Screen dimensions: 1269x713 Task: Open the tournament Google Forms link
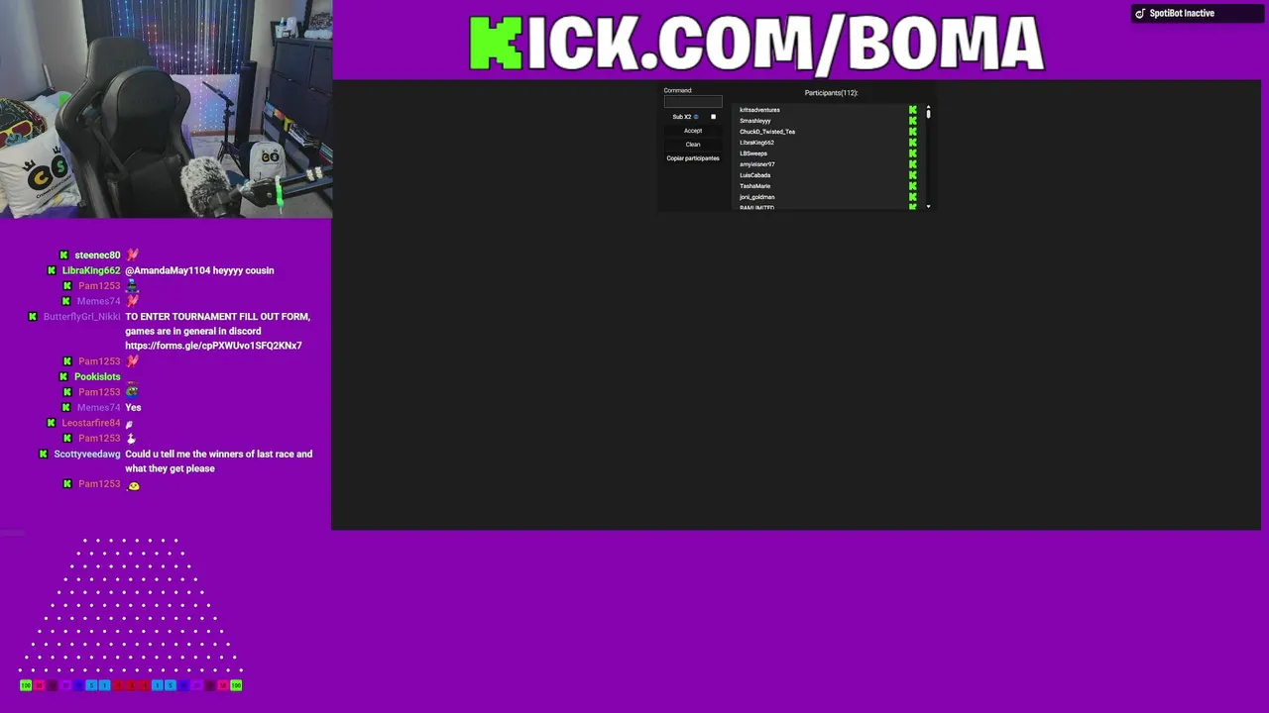[x=213, y=346]
